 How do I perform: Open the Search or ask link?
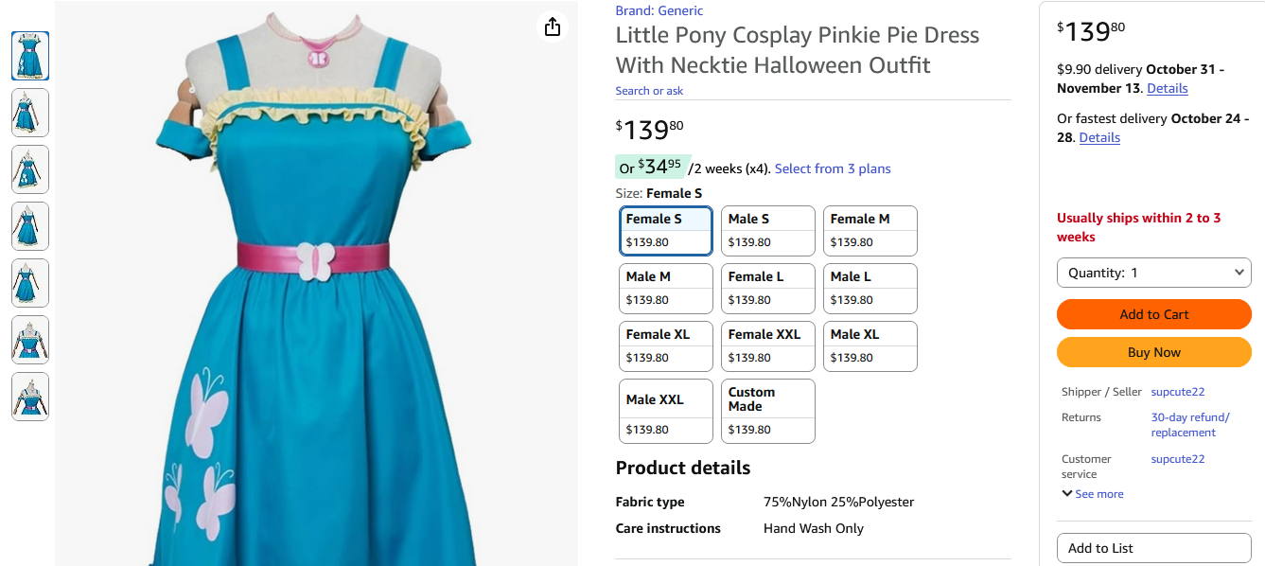(x=649, y=91)
